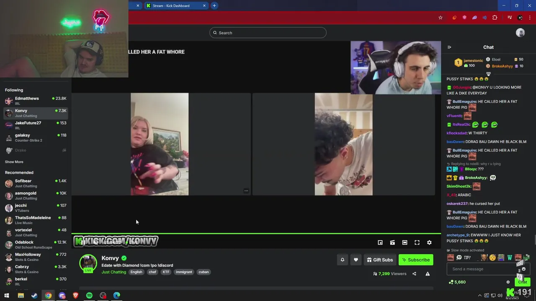
Task: Open Chrome three-dot menu
Action: (530, 18)
